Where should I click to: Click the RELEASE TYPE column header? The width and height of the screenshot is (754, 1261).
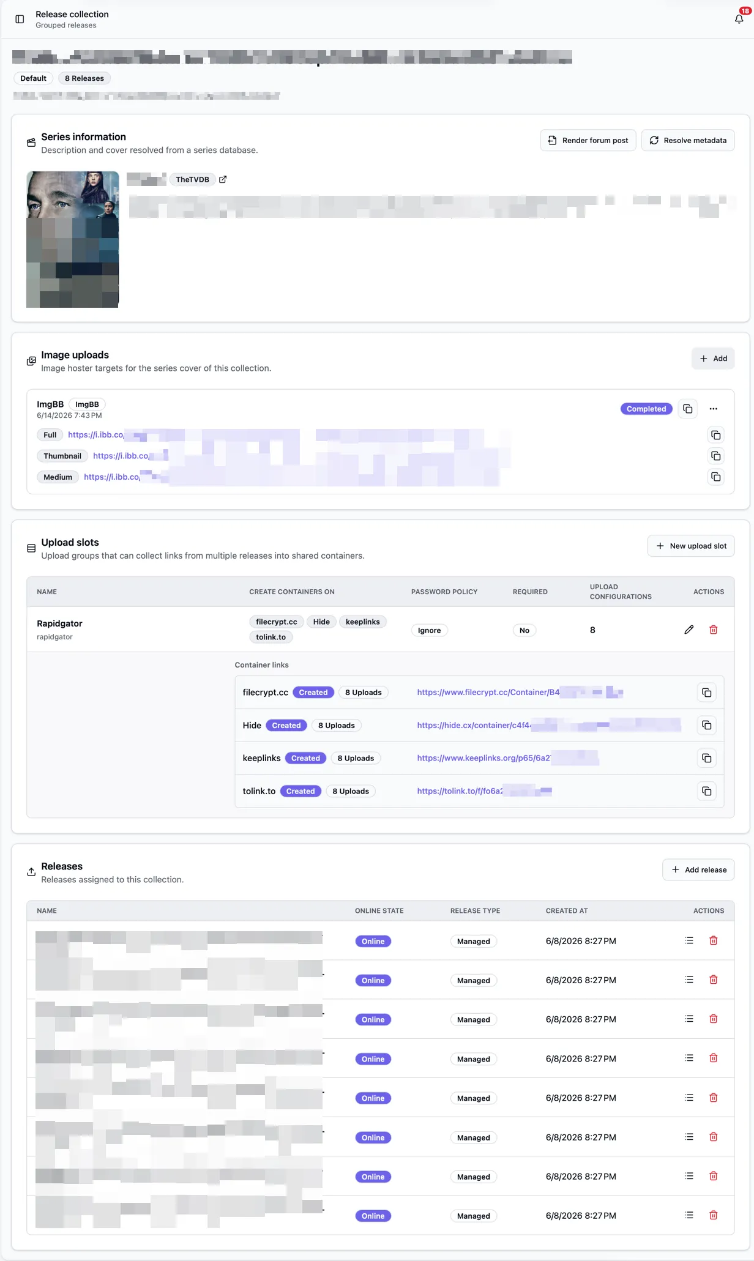click(476, 910)
